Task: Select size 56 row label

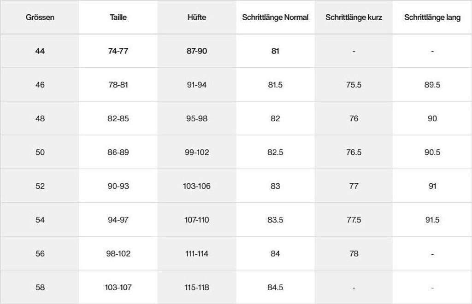Action: pyautogui.click(x=40, y=253)
